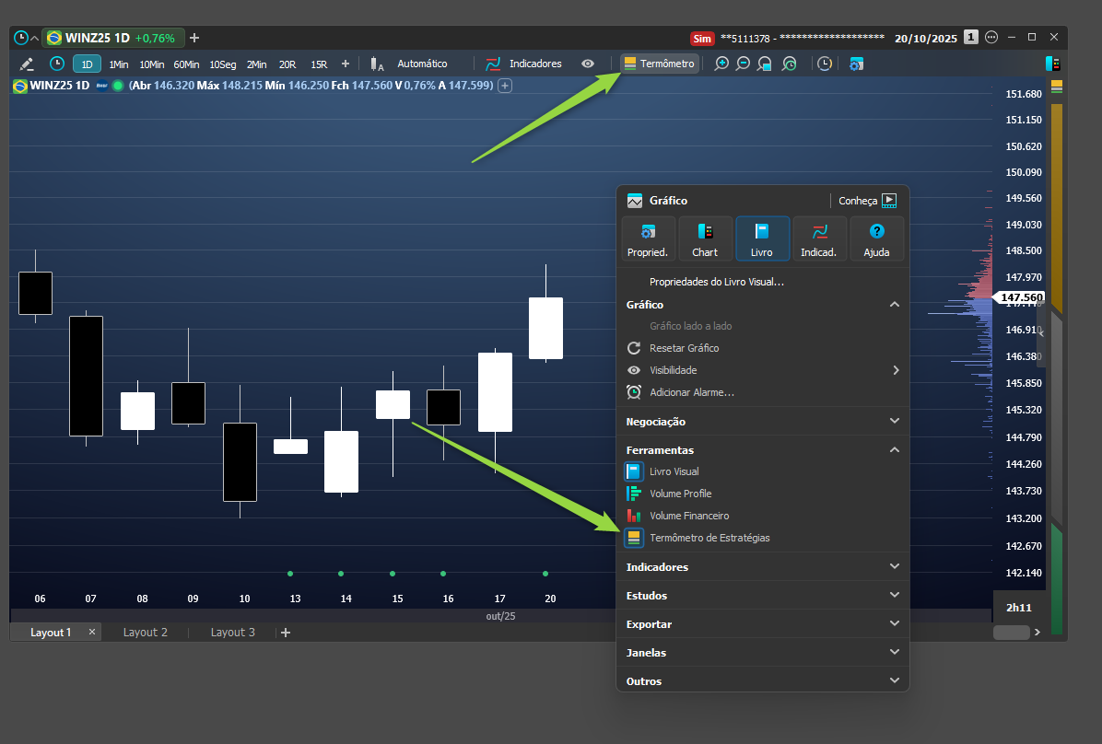This screenshot has width=1102, height=744.
Task: Toggle the Sim simulation mode badge
Action: [701, 39]
